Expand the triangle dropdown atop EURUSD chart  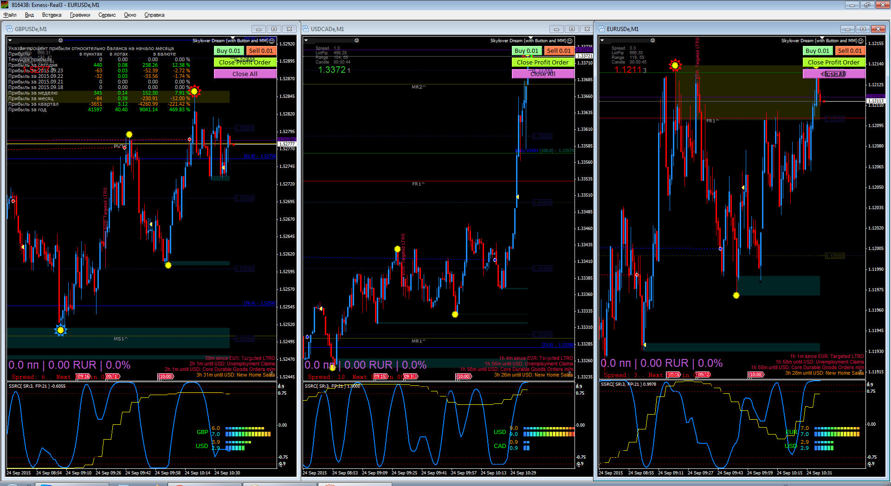(602, 40)
